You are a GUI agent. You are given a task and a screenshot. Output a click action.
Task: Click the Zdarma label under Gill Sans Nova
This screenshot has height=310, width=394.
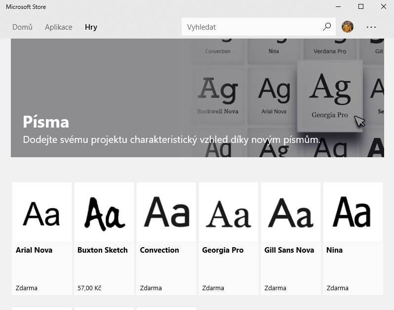click(x=275, y=288)
